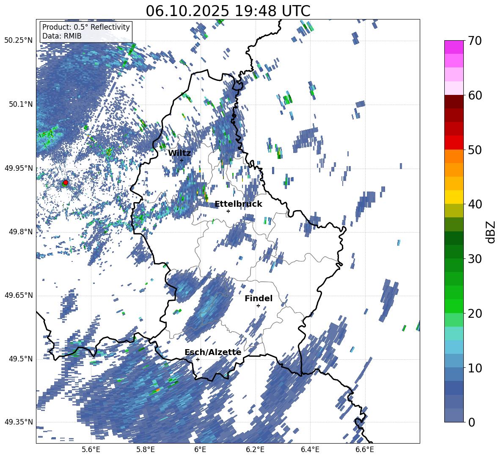This screenshot has height=458, width=501.
Task: Click the Findel station cross marker
Action: [258, 306]
